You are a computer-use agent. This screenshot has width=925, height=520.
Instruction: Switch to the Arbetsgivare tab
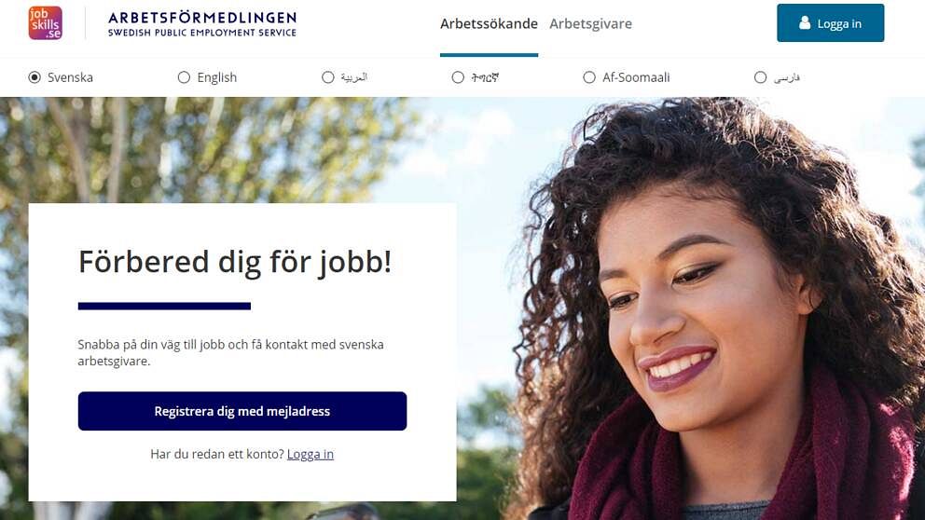pyautogui.click(x=590, y=23)
